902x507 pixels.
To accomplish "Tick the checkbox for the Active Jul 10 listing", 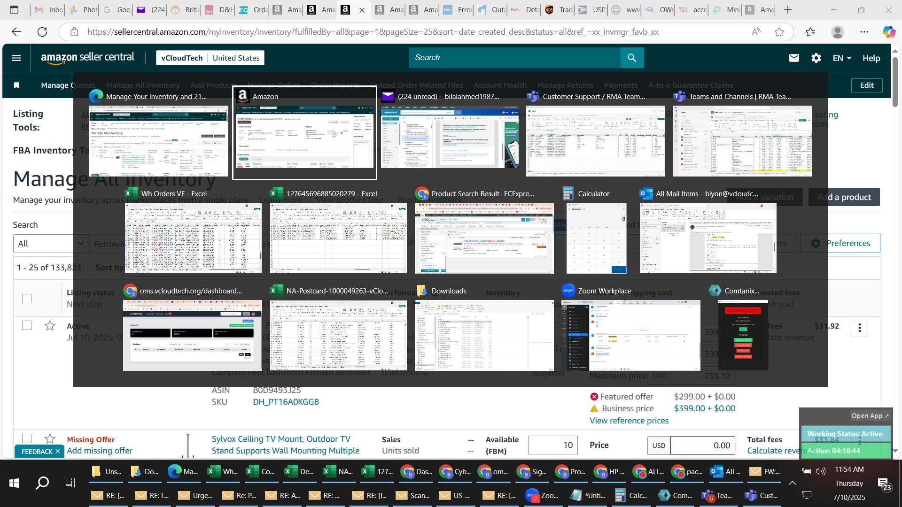I will (x=27, y=325).
